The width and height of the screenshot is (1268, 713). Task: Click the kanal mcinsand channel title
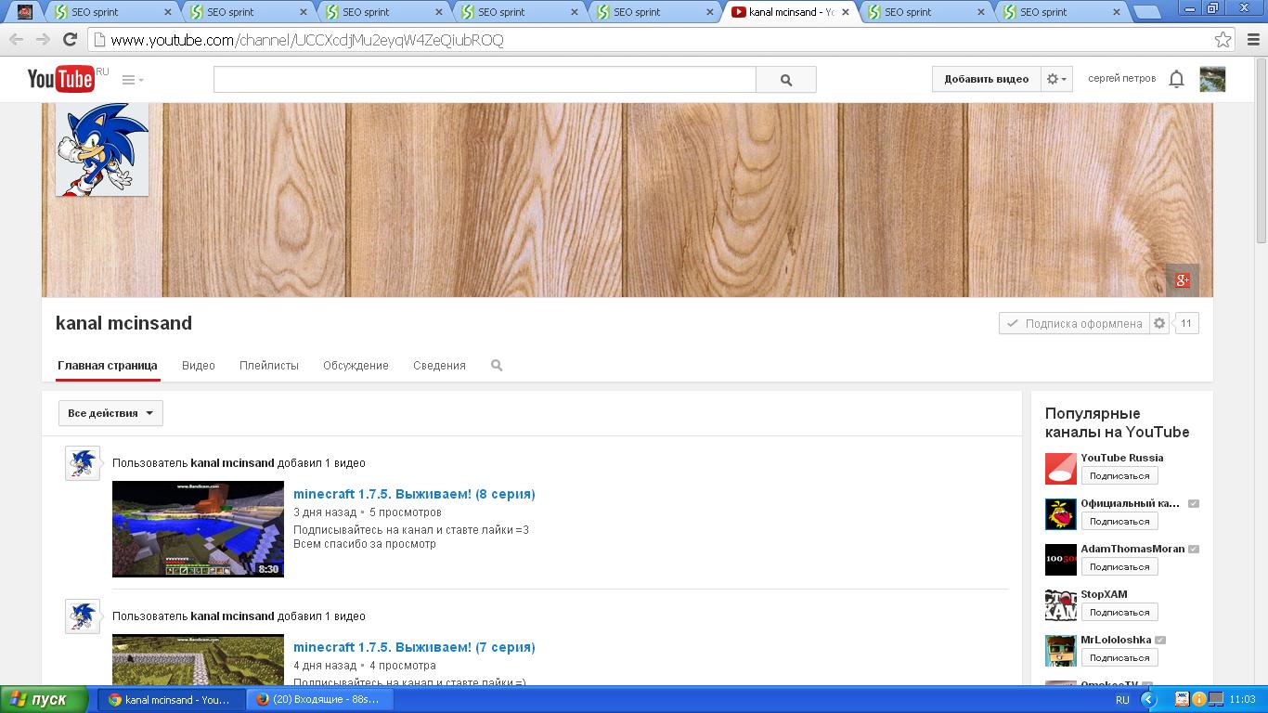(x=123, y=323)
